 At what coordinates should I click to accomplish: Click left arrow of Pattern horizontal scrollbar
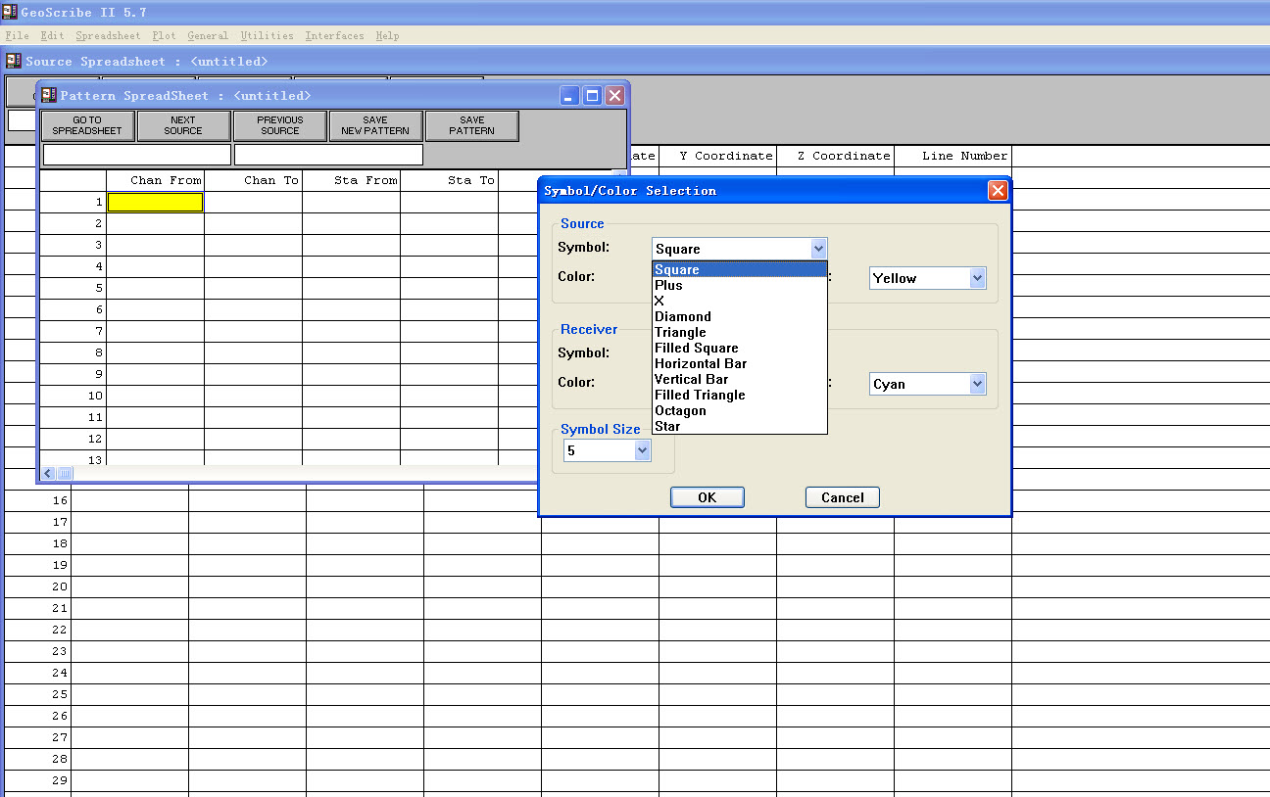tap(48, 473)
